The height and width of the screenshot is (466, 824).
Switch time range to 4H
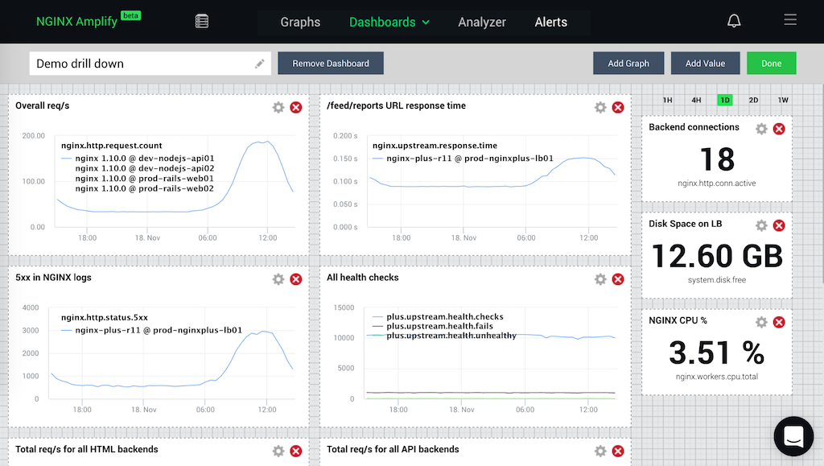tap(696, 101)
